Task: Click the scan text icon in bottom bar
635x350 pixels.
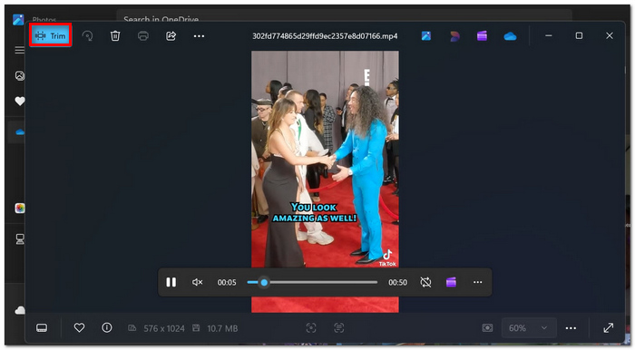Action: point(339,327)
